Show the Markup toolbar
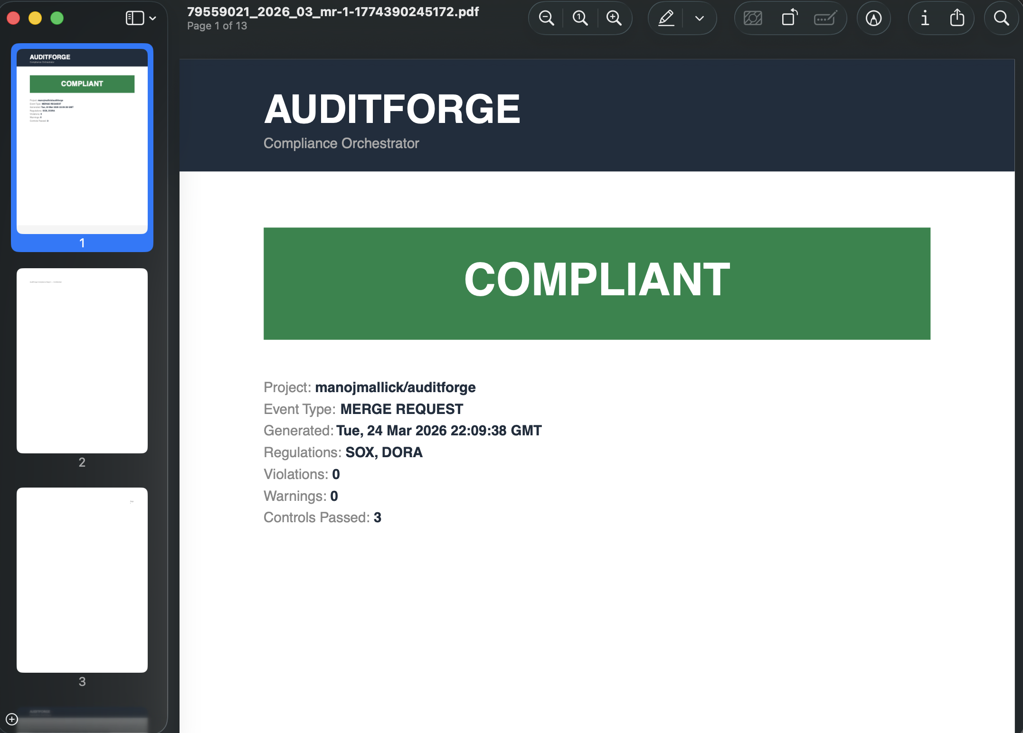This screenshot has height=733, width=1023. click(873, 19)
